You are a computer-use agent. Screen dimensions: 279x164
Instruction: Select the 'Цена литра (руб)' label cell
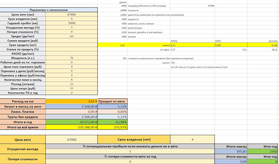click(x=23, y=88)
